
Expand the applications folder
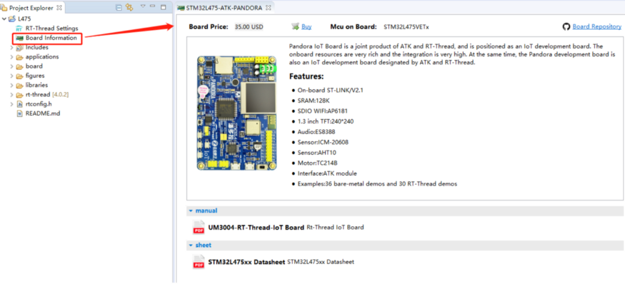[x=11, y=57]
